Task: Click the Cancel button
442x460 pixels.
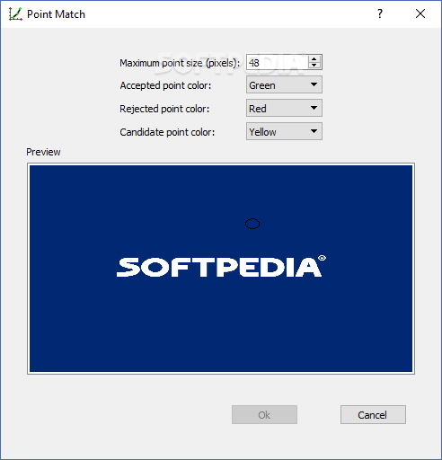Action: coord(373,415)
